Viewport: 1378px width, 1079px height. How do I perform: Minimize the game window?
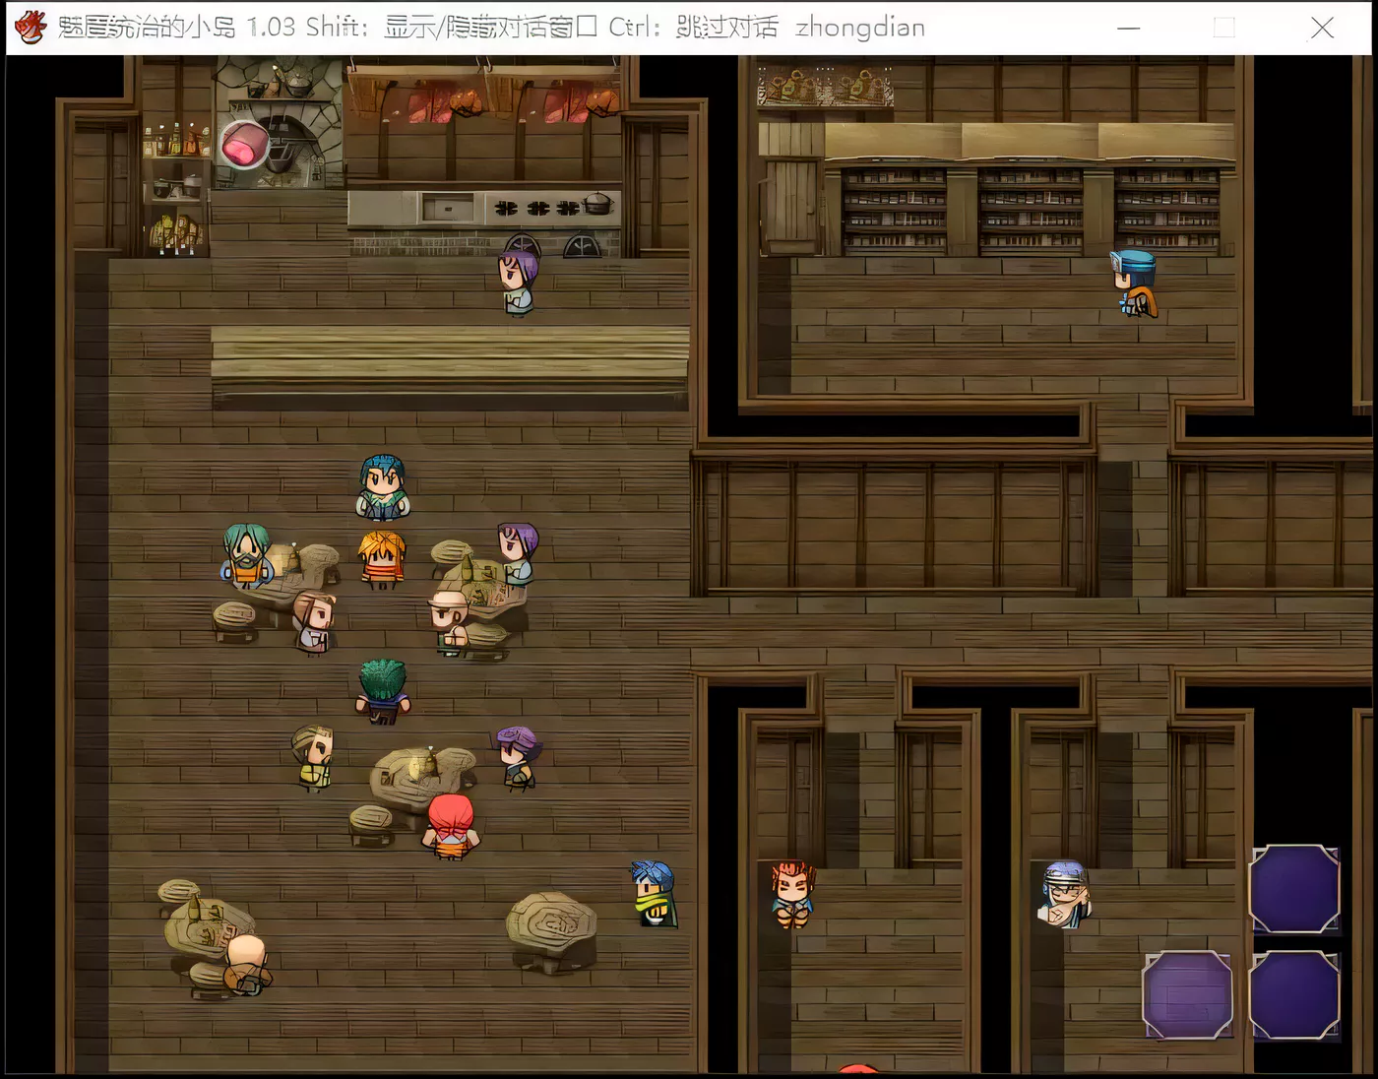tap(1128, 28)
